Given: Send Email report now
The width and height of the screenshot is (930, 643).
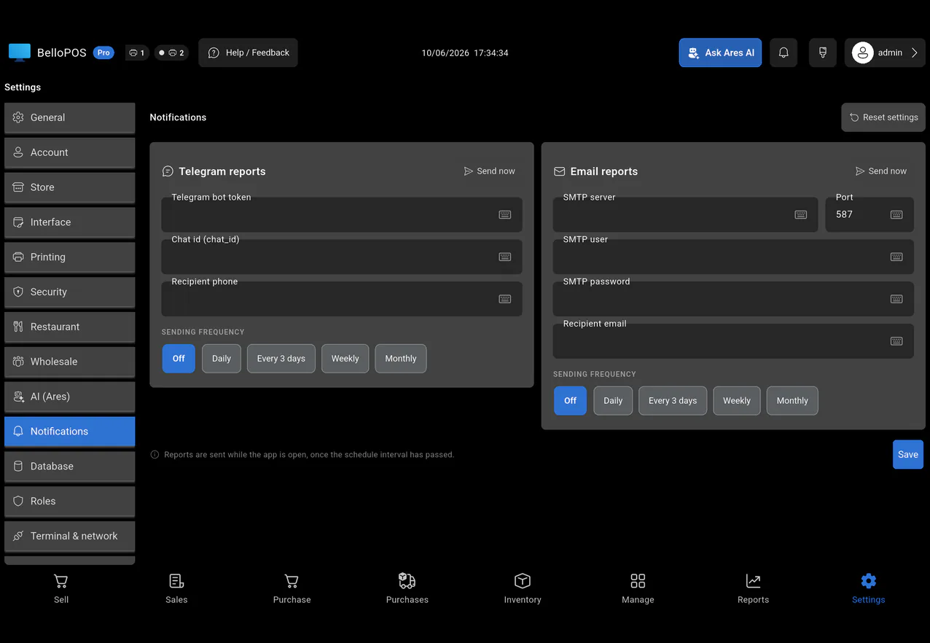Looking at the screenshot, I should pyautogui.click(x=881, y=171).
